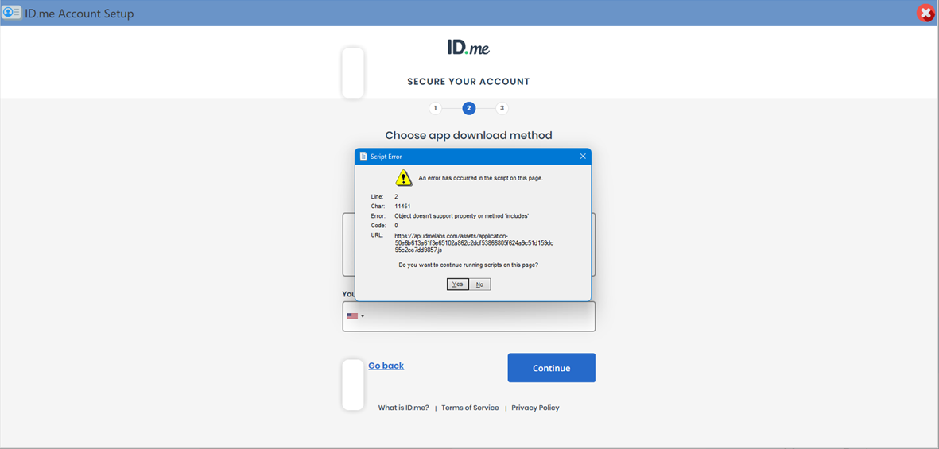Click the Script Error document icon

[x=363, y=157]
